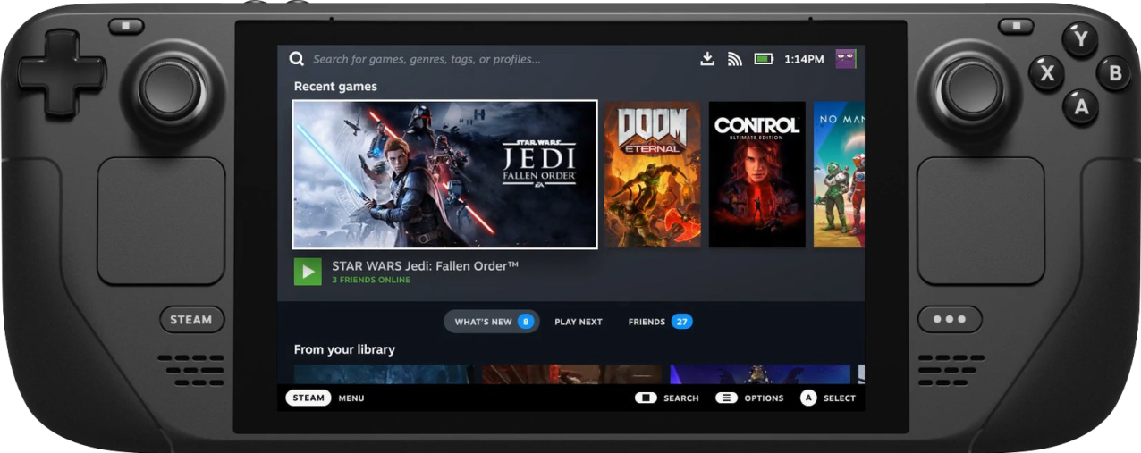Click the right square trackpad
1141x453 pixels.
[x=981, y=222]
